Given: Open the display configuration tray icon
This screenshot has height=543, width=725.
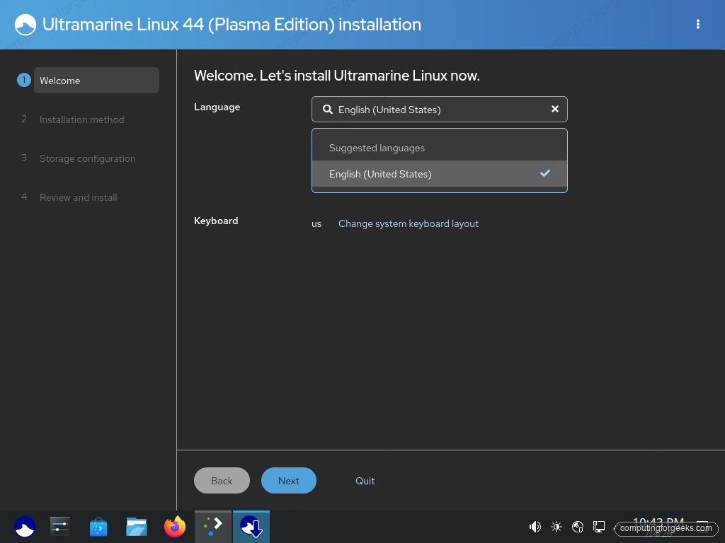Looking at the screenshot, I should (599, 527).
